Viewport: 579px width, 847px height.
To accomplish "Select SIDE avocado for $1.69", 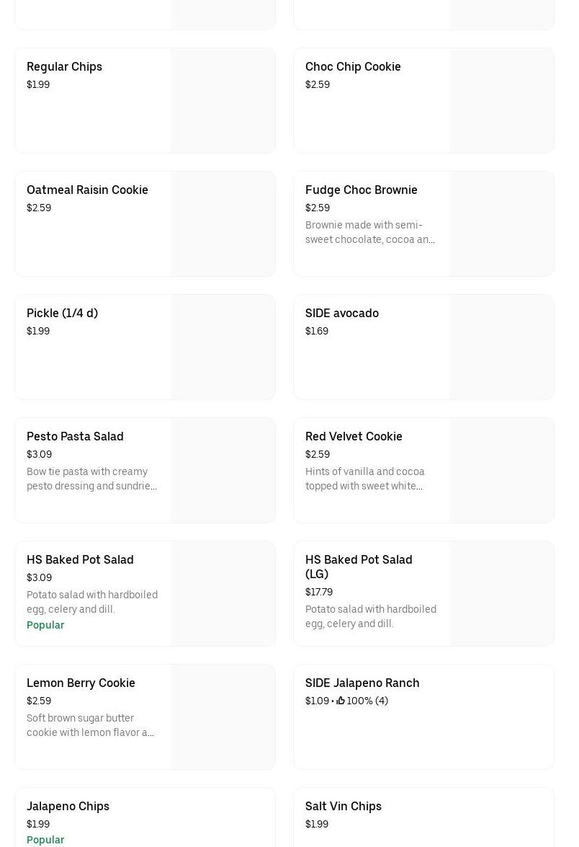I will (x=341, y=313).
